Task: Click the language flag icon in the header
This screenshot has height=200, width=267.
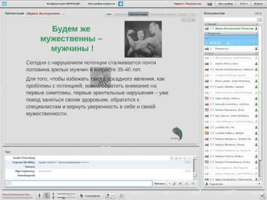Action: tap(210, 4)
